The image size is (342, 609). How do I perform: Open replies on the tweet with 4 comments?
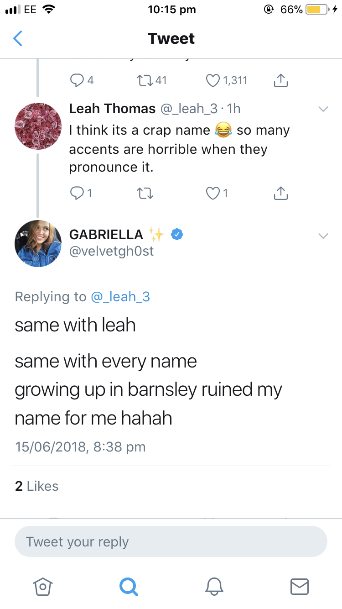(x=82, y=81)
